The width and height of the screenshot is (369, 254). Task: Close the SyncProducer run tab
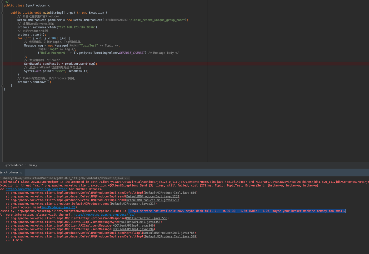click(x=21, y=173)
